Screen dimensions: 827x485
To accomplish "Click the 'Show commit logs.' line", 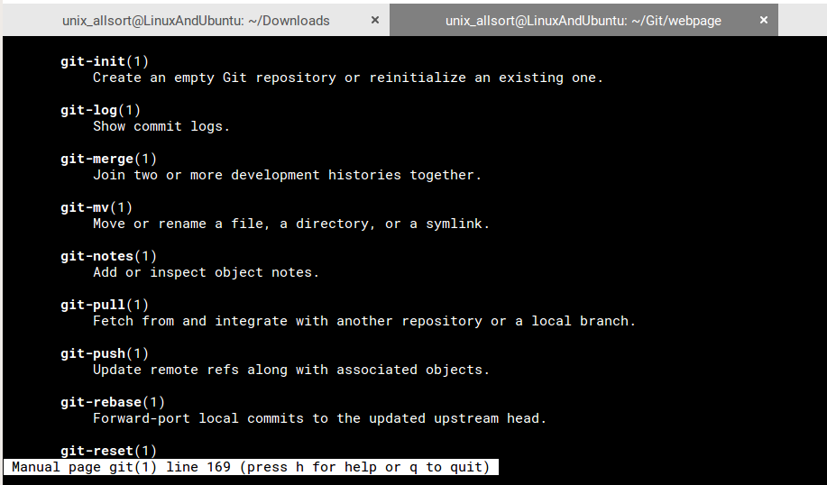I will 161,126.
